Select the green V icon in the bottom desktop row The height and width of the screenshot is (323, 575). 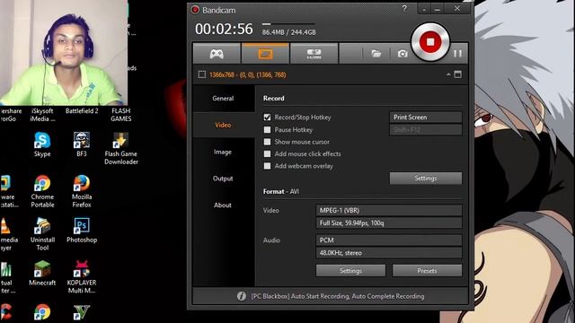pyautogui.click(x=82, y=311)
